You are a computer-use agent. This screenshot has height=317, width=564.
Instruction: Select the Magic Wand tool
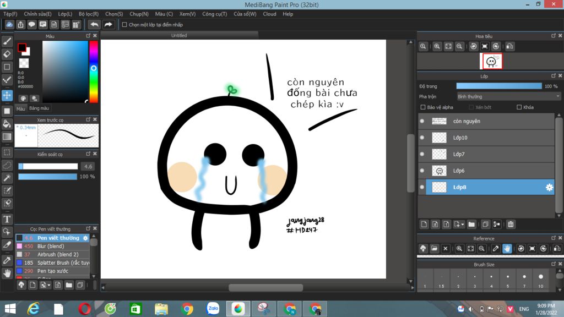click(x=7, y=178)
